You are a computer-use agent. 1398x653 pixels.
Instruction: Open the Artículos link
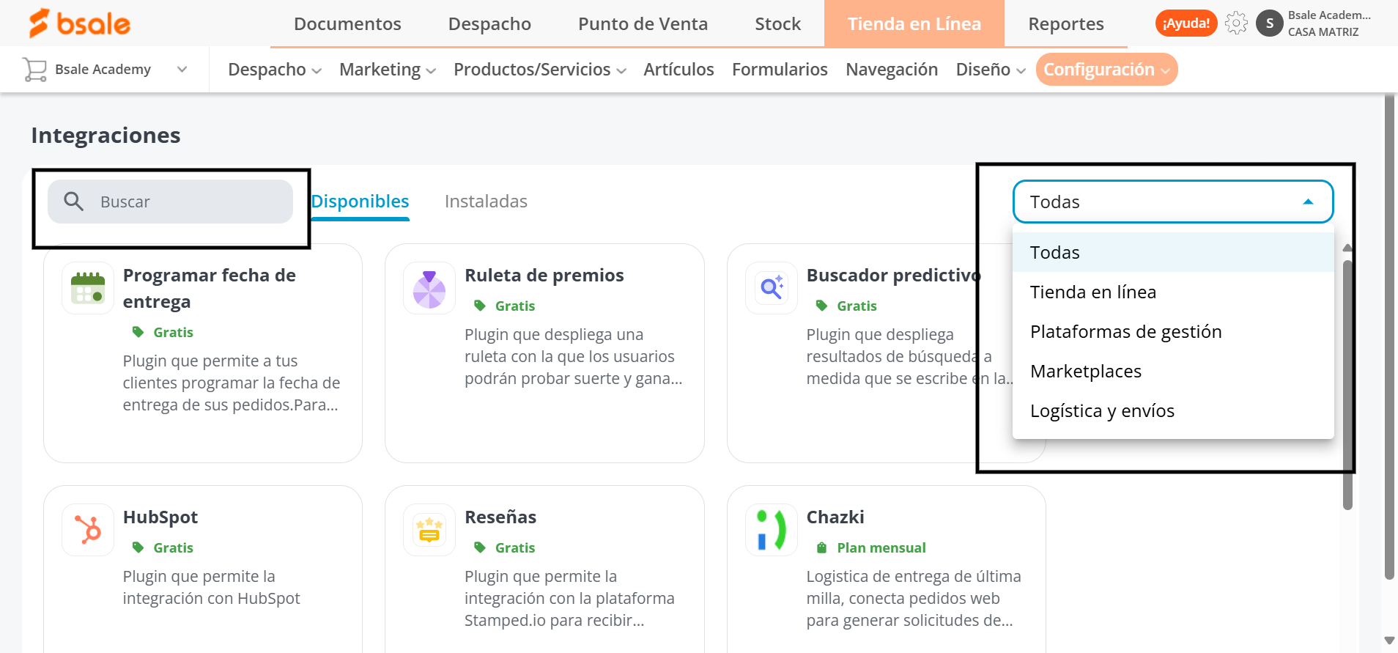pyautogui.click(x=678, y=70)
